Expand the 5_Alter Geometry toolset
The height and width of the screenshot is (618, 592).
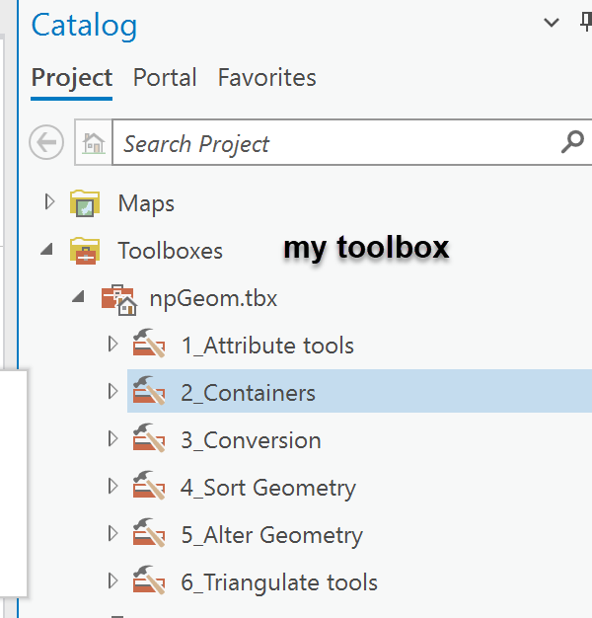pos(112,535)
